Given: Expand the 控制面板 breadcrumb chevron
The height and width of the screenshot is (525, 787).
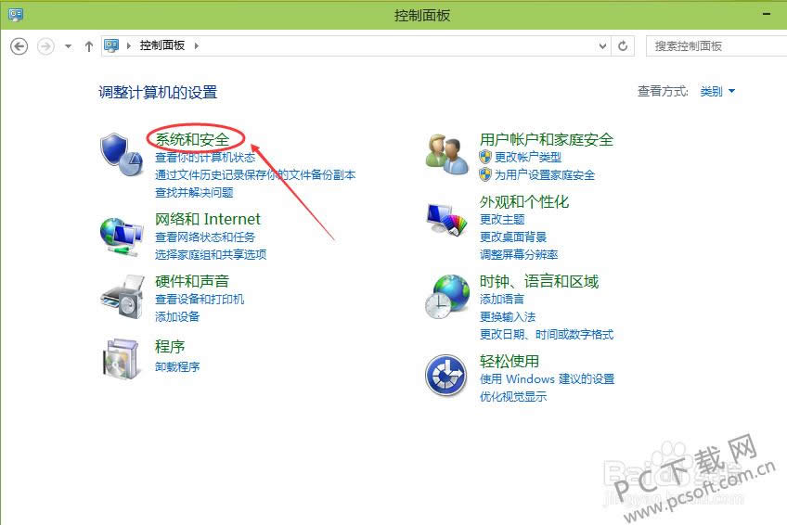Looking at the screenshot, I should click(x=197, y=45).
